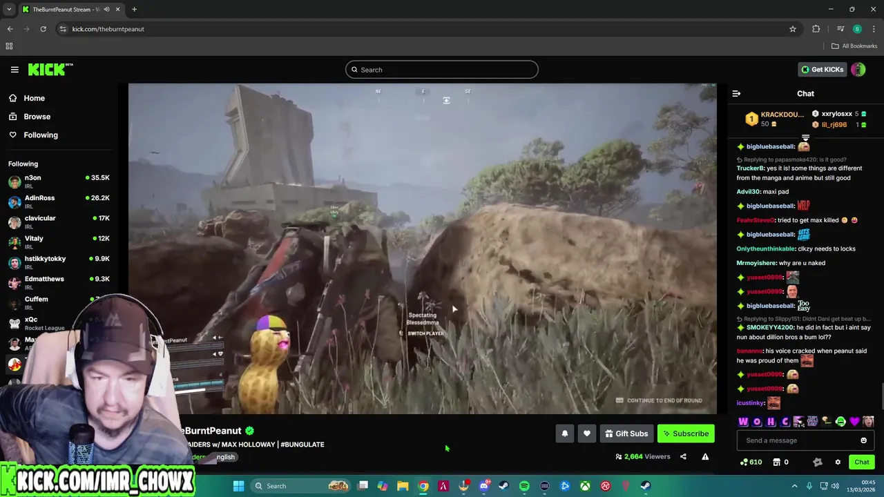Open clavicular channel in Following list
Screen dimensions: 884x497
coord(59,223)
